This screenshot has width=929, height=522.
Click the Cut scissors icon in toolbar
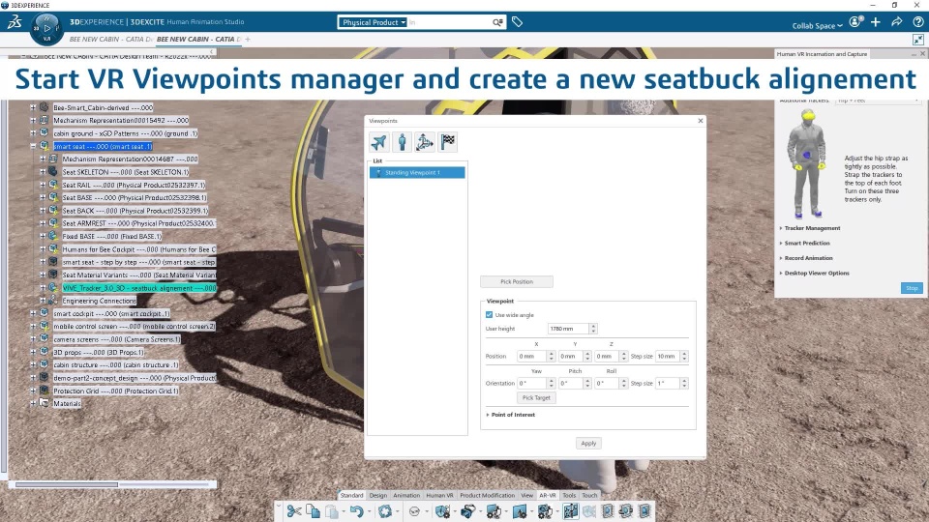[294, 511]
